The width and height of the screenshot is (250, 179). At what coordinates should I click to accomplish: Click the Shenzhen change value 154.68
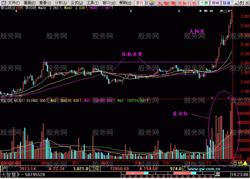151,169
